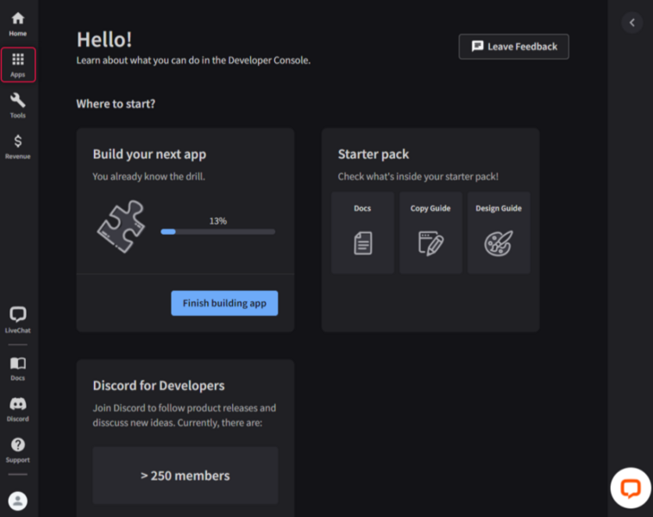Open the Apps grid section
The height and width of the screenshot is (517, 653).
coord(18,65)
